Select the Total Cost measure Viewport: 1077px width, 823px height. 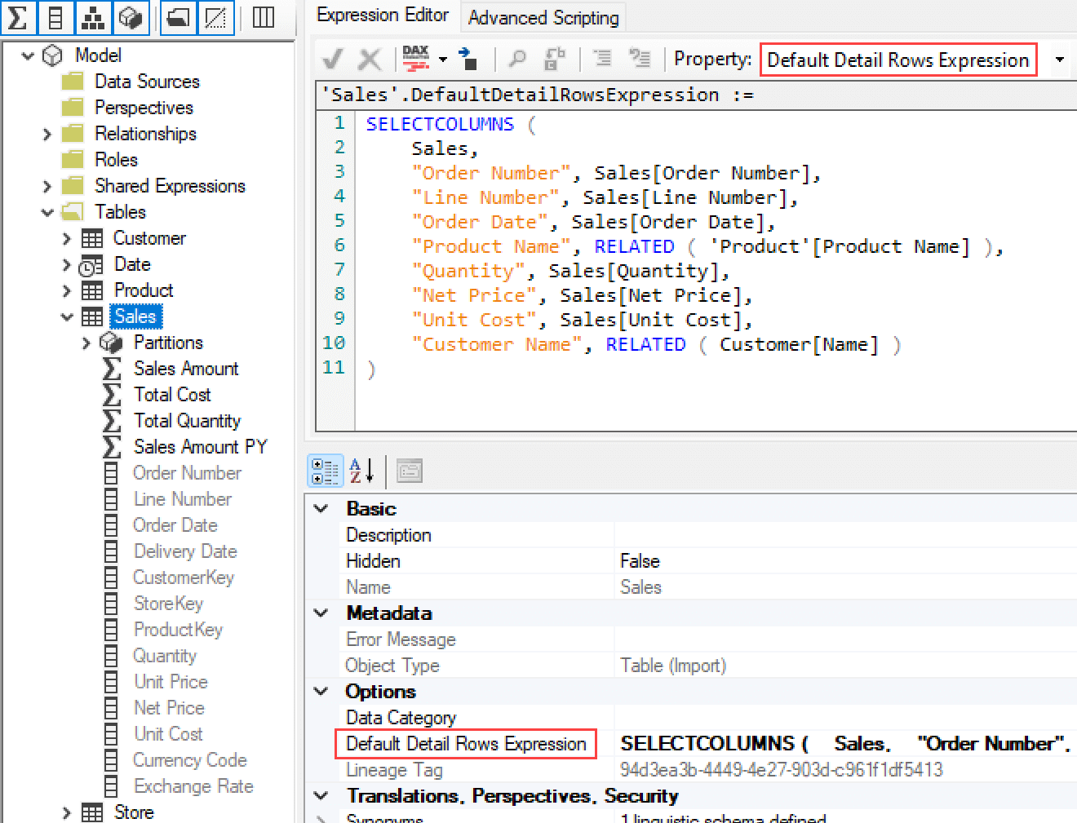[x=172, y=395]
